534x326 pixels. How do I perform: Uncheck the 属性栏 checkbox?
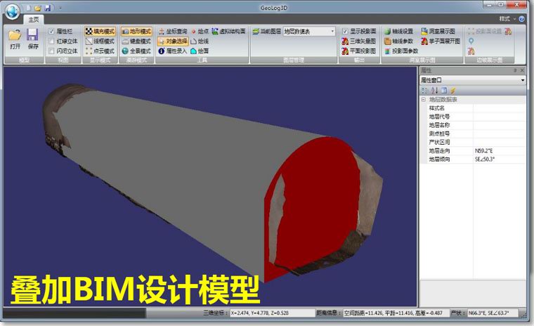51,32
